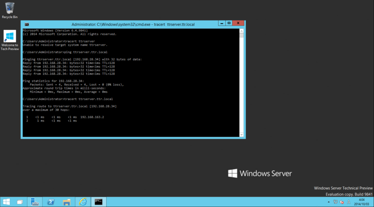The width and height of the screenshot is (374, 207).
Task: Open File Explorer from the taskbar
Action: [x=67, y=202]
